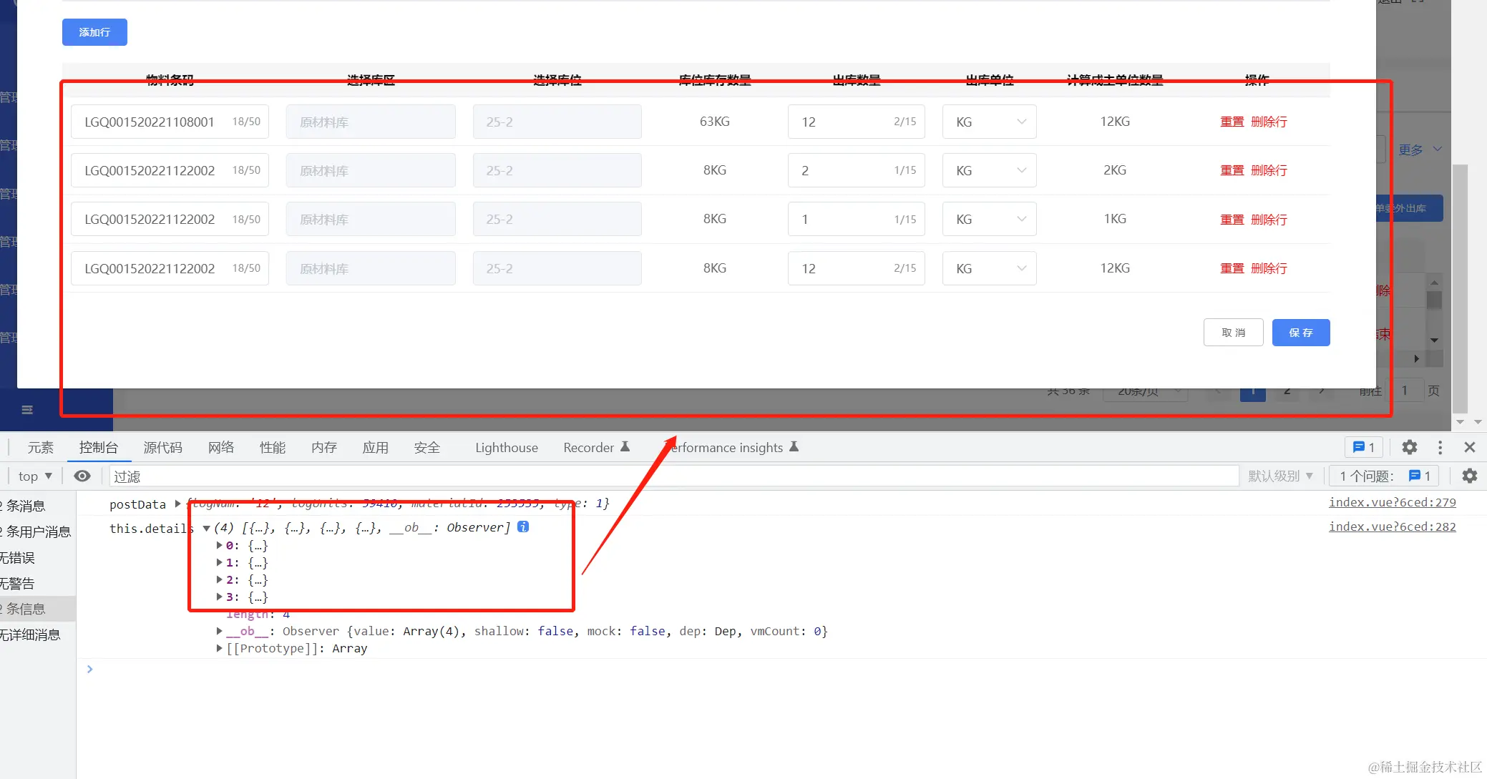Click console 过滤 filter input field

pos(673,476)
